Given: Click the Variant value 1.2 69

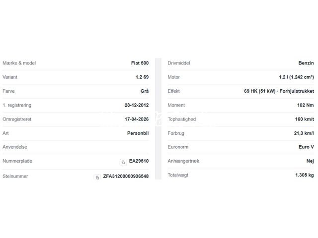Looking at the screenshot, I should [142, 77].
